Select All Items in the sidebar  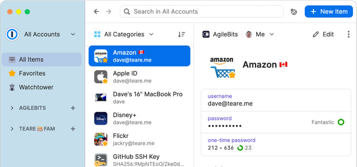point(42,60)
